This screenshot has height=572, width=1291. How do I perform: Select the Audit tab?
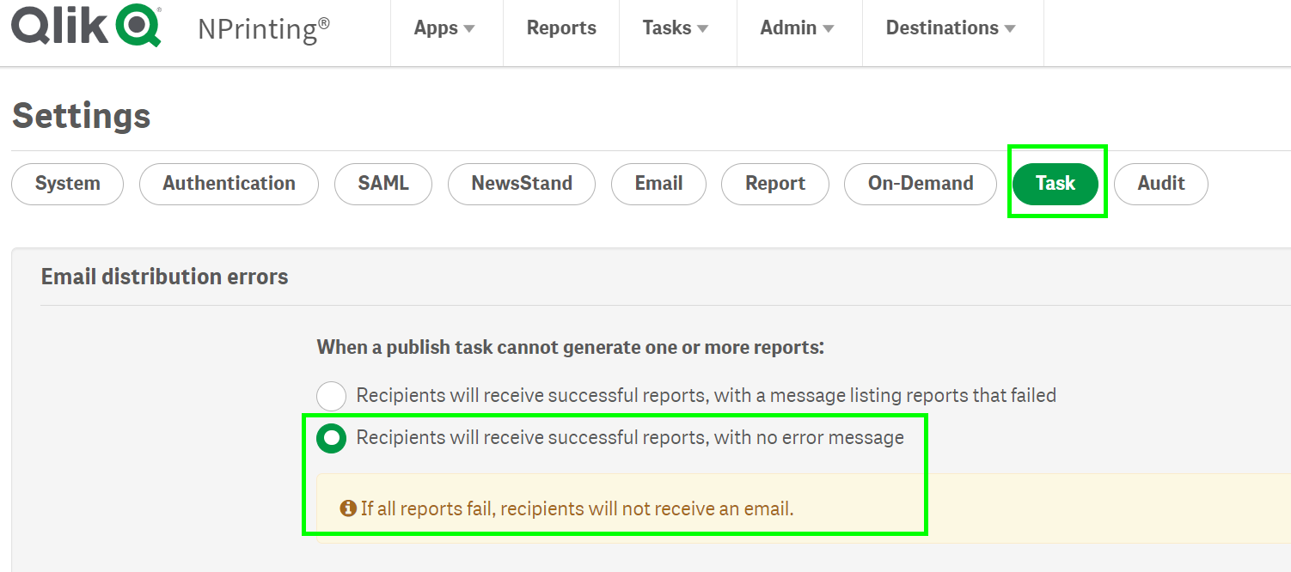pos(1160,183)
